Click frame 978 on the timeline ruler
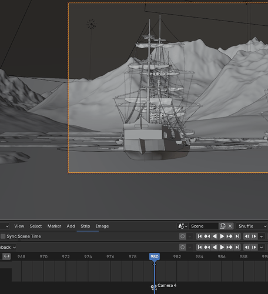 coord(133,257)
